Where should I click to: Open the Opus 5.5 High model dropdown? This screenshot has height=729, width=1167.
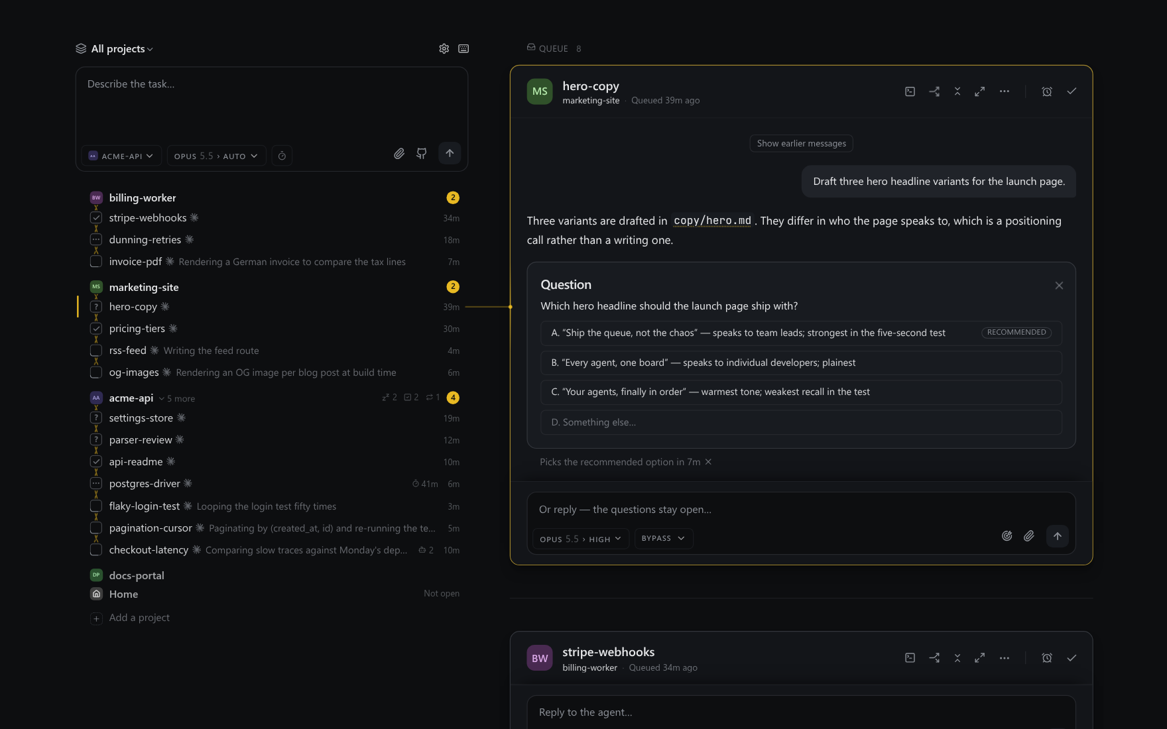580,539
